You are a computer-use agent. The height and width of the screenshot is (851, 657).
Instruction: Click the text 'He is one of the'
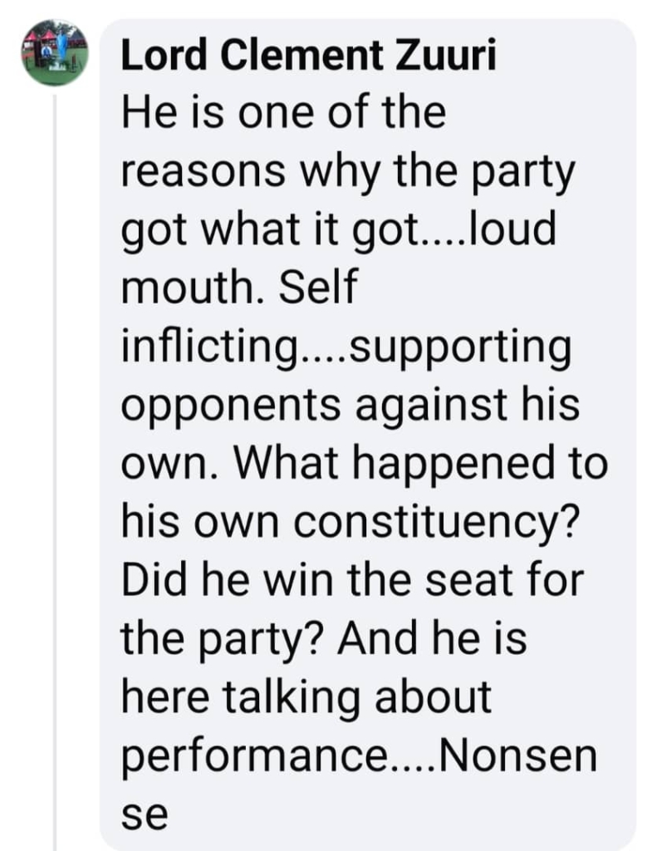(x=283, y=113)
